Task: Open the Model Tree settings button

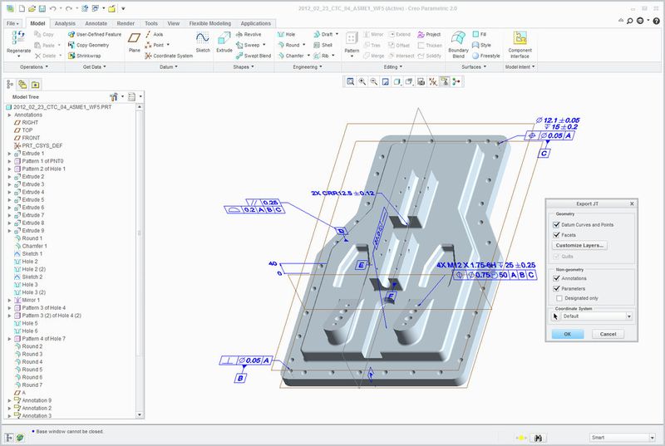Action: coord(114,97)
